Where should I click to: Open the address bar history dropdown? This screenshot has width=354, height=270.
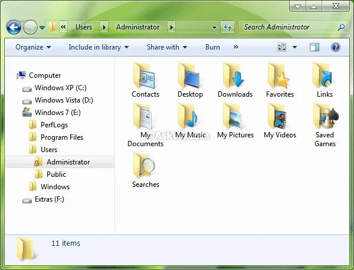(215, 28)
